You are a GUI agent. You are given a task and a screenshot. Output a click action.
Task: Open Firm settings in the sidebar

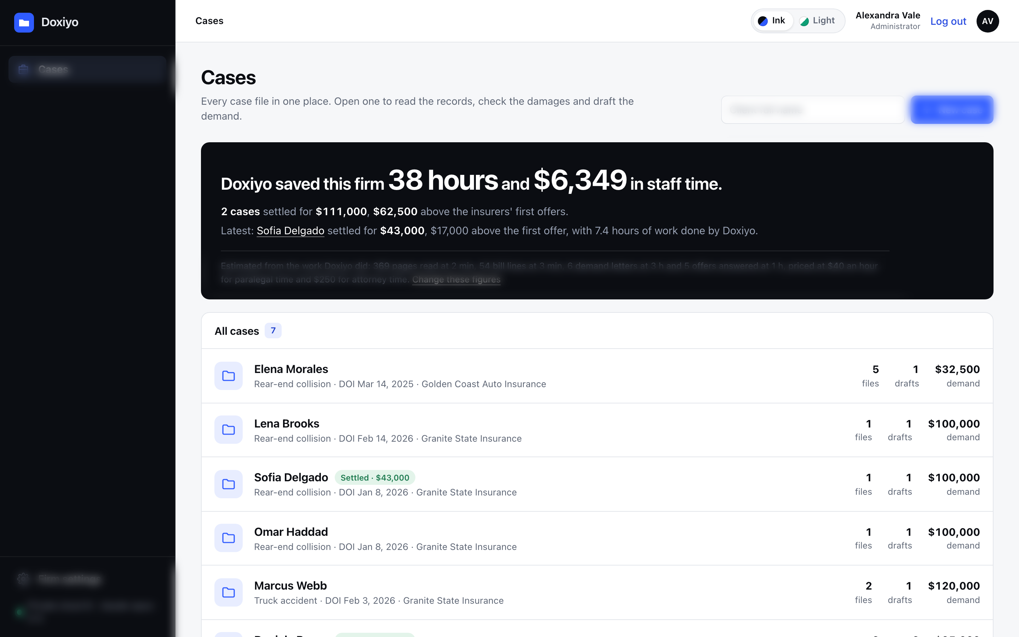(x=87, y=579)
